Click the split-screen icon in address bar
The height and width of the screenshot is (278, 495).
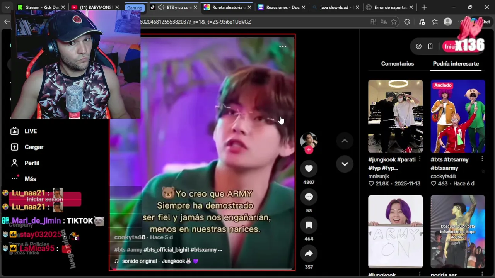[373, 22]
